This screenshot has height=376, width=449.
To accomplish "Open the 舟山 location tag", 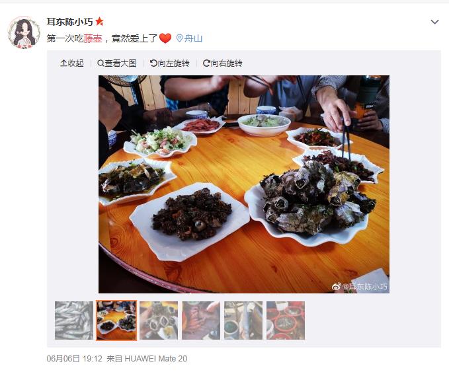I will [193, 38].
